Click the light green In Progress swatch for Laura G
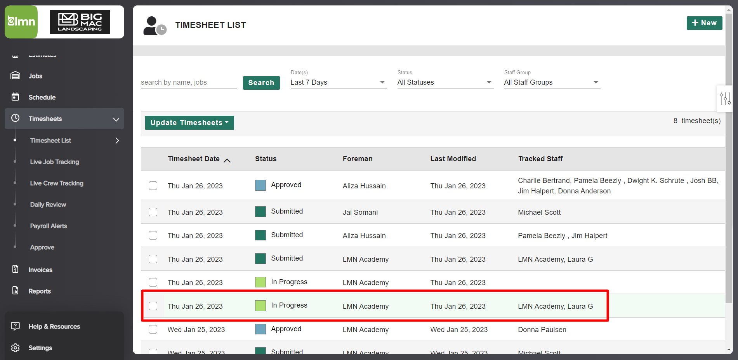 pyautogui.click(x=260, y=306)
